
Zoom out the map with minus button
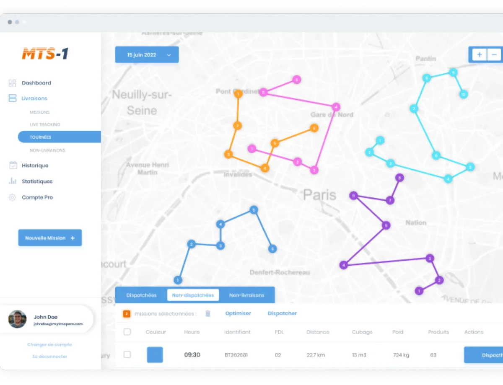(494, 54)
